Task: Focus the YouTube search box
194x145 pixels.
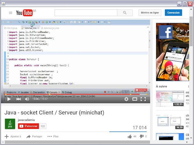Action: click(86, 13)
